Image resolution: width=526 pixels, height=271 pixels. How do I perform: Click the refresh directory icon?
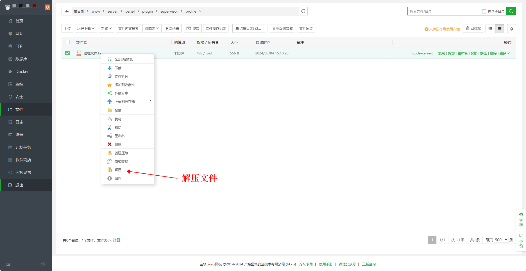(x=303, y=11)
